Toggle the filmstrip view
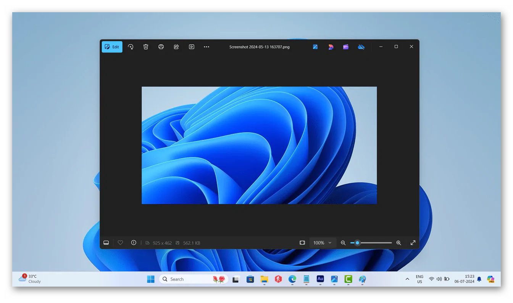513x303 pixels. (x=106, y=243)
